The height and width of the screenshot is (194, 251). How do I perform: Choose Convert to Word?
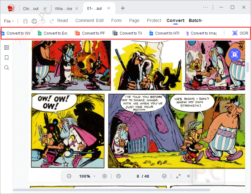[x=16, y=33]
